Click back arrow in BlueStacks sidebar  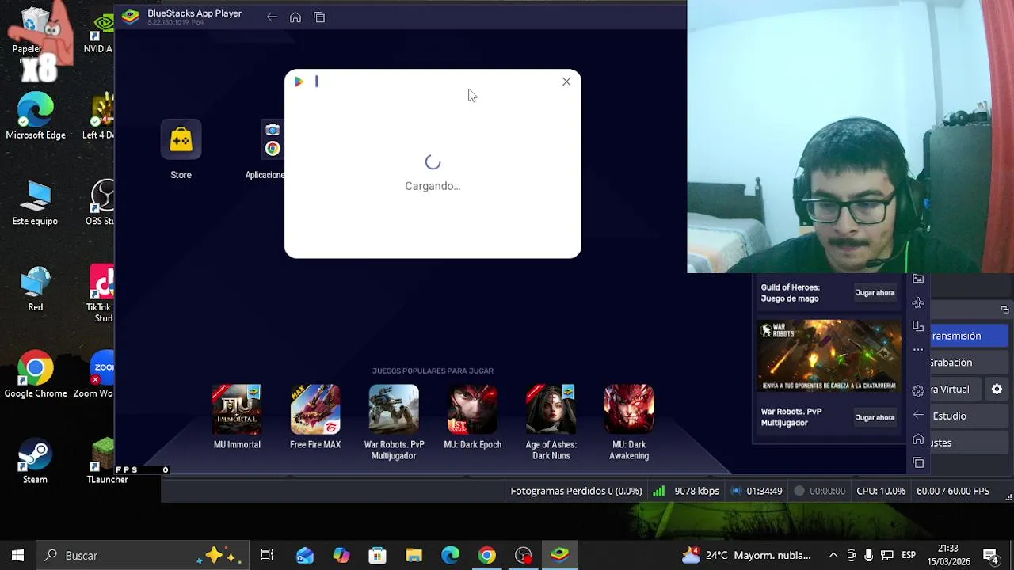click(918, 415)
